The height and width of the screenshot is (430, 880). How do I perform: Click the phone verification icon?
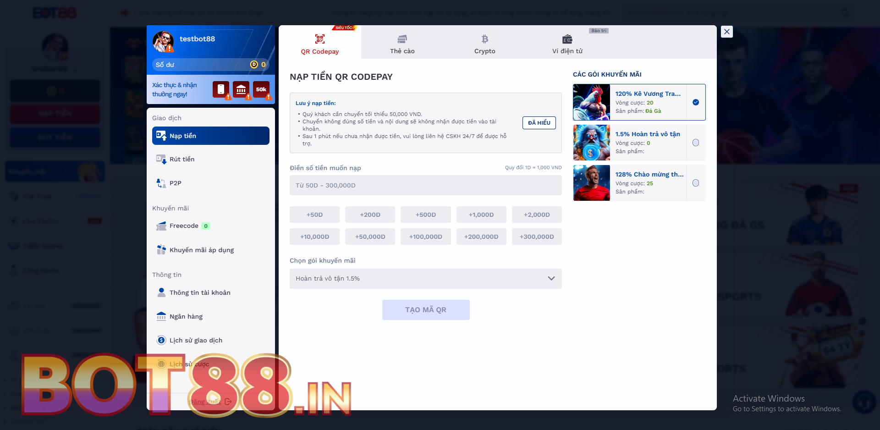[x=220, y=89]
